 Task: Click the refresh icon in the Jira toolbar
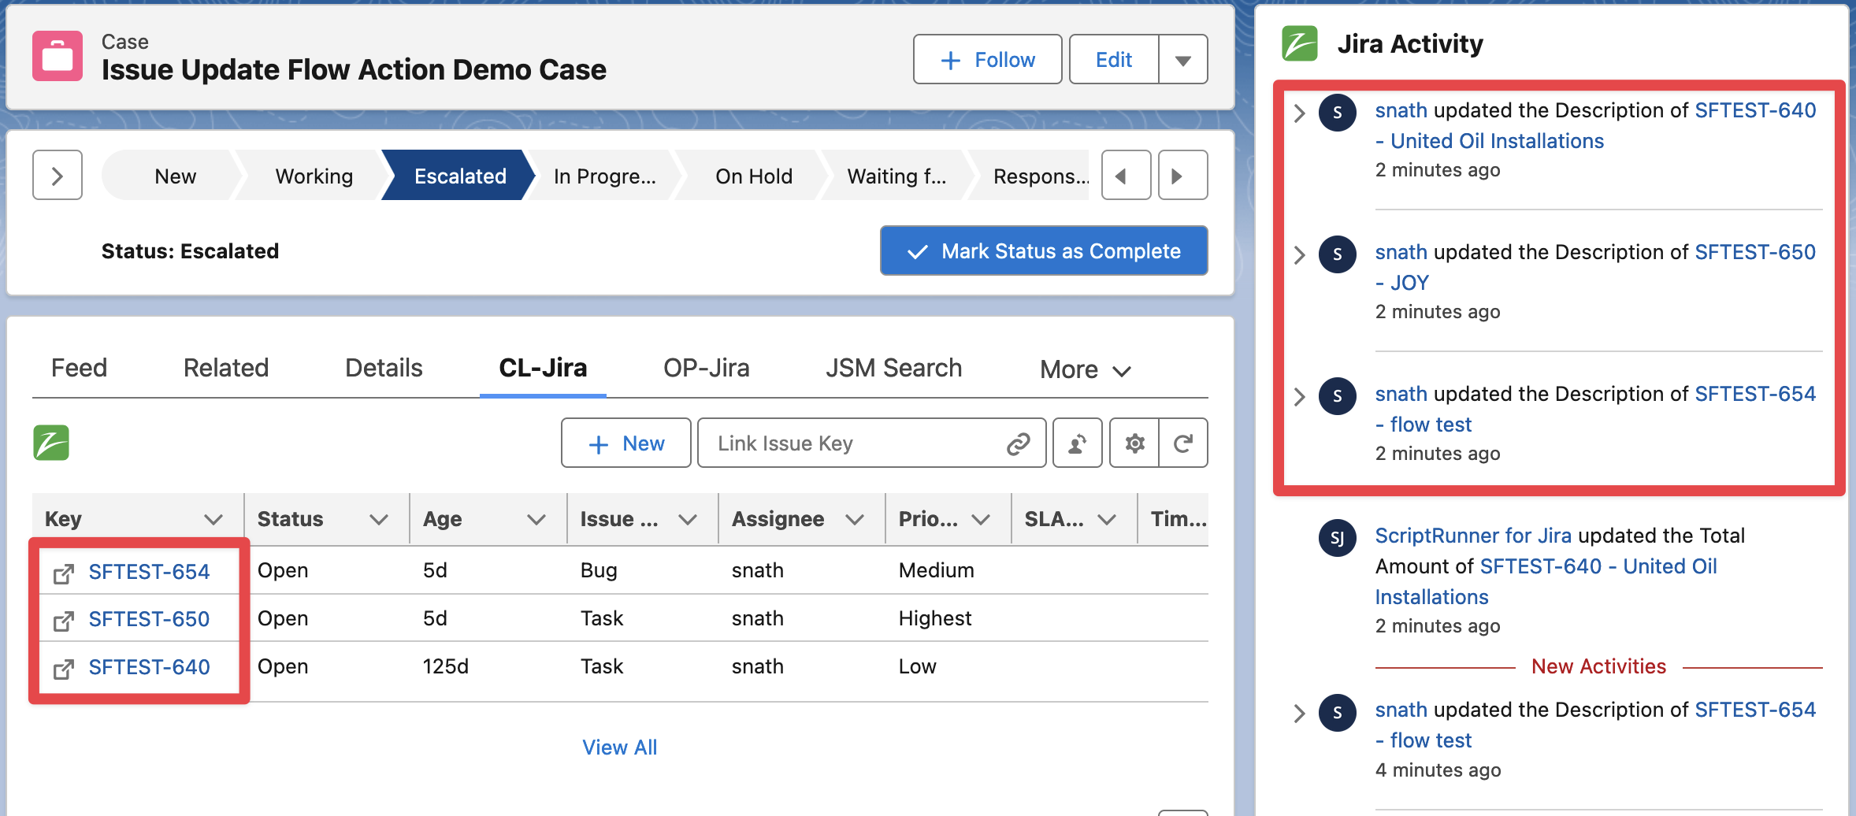pyautogui.click(x=1182, y=443)
